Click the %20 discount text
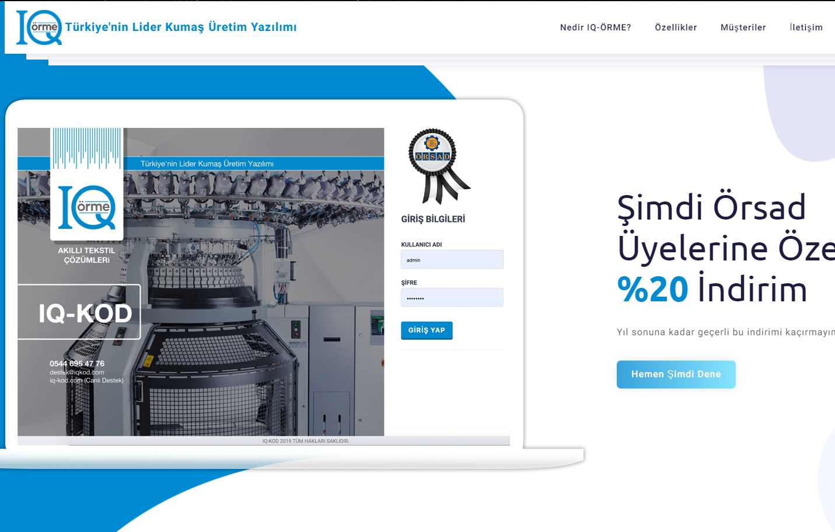835x532 pixels. coord(652,289)
